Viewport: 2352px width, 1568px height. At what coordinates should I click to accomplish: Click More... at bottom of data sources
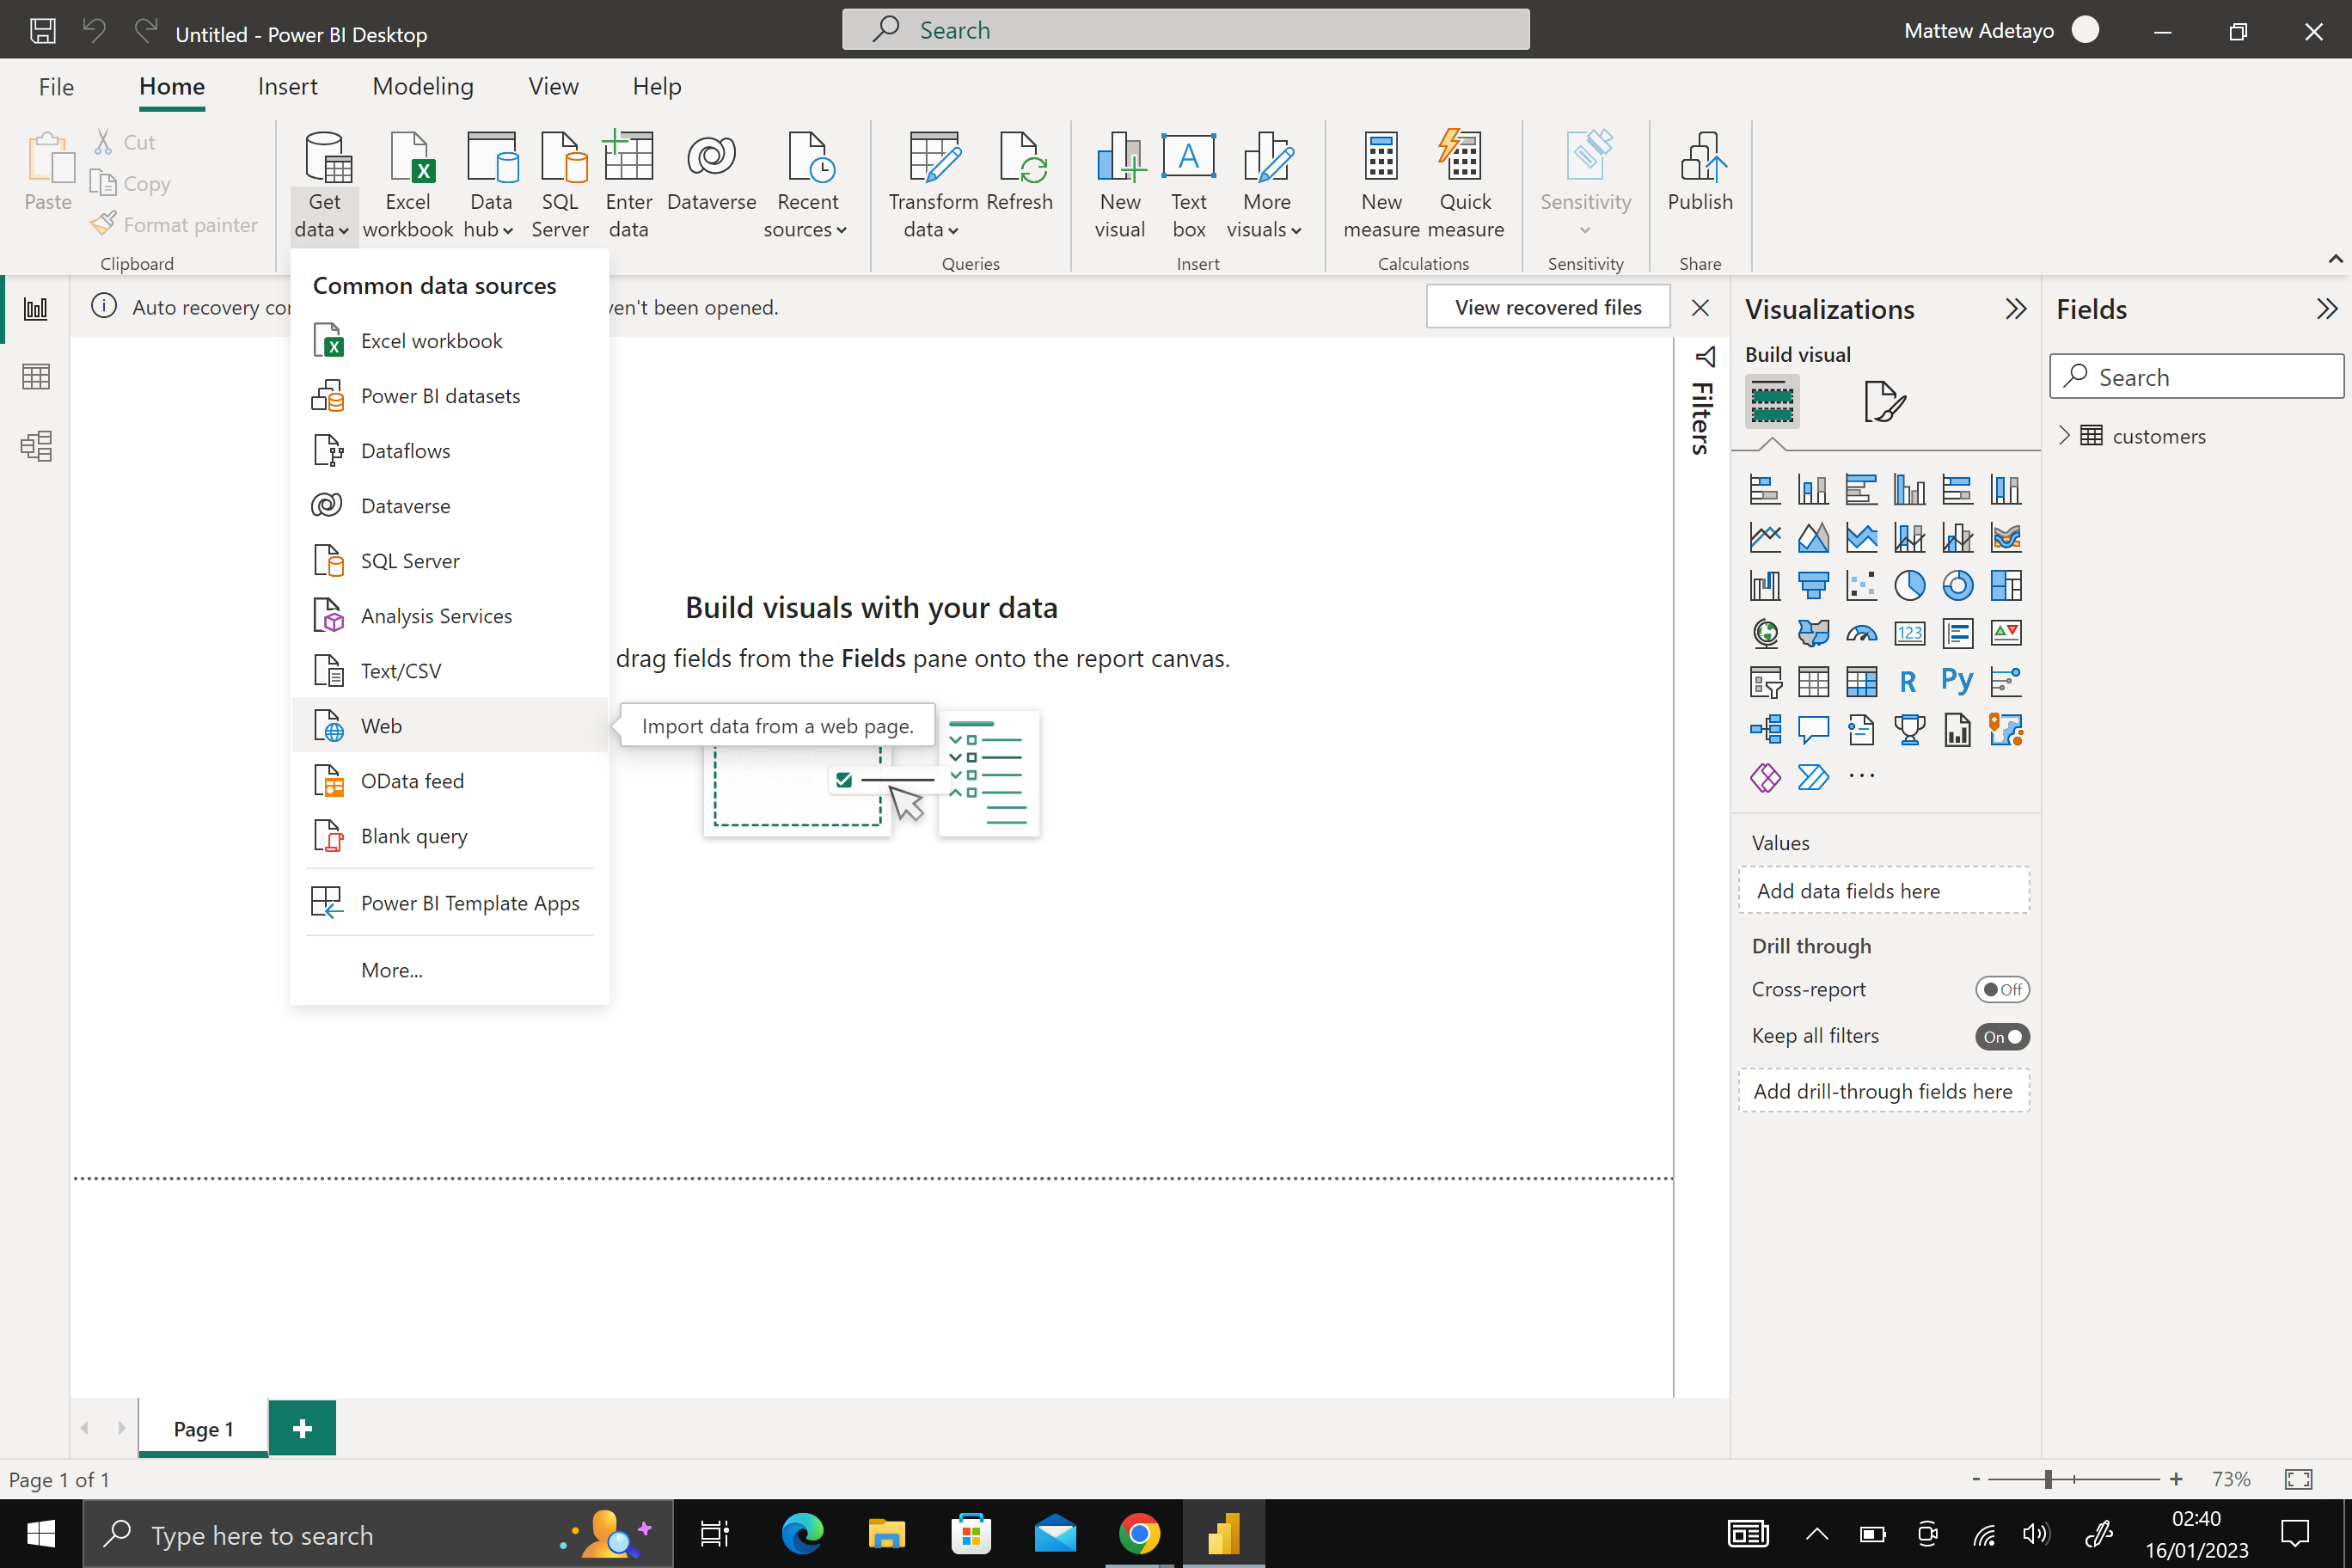tap(450, 970)
